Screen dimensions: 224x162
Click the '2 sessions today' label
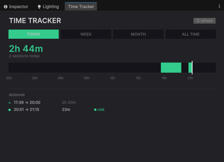[24, 56]
